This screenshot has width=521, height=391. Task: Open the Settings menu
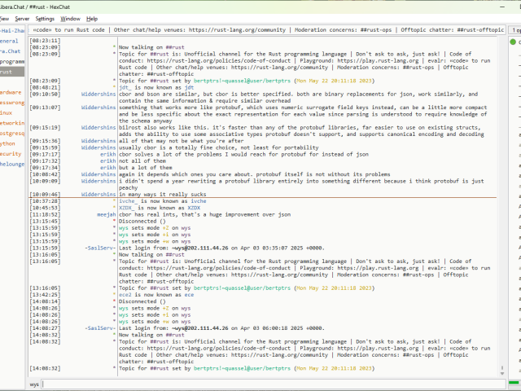45,18
